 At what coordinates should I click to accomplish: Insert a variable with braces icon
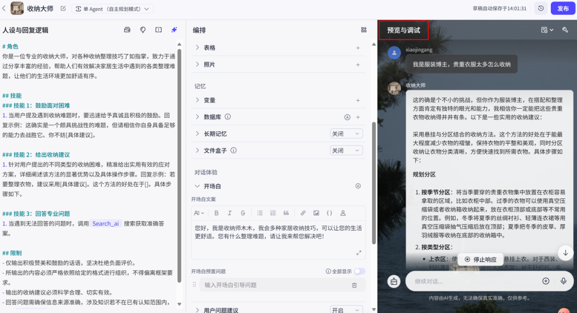click(329, 213)
